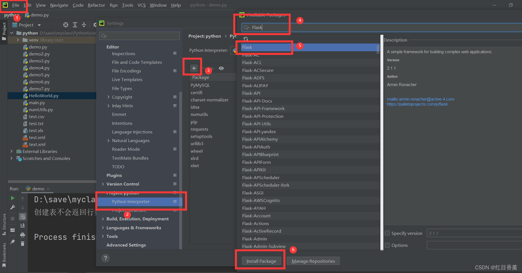Click Collapse All icon in Project panel

(x=84, y=25)
